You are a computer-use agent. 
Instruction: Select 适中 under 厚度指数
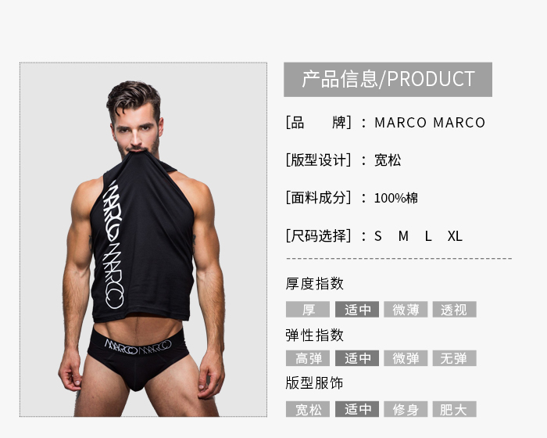[x=357, y=310]
